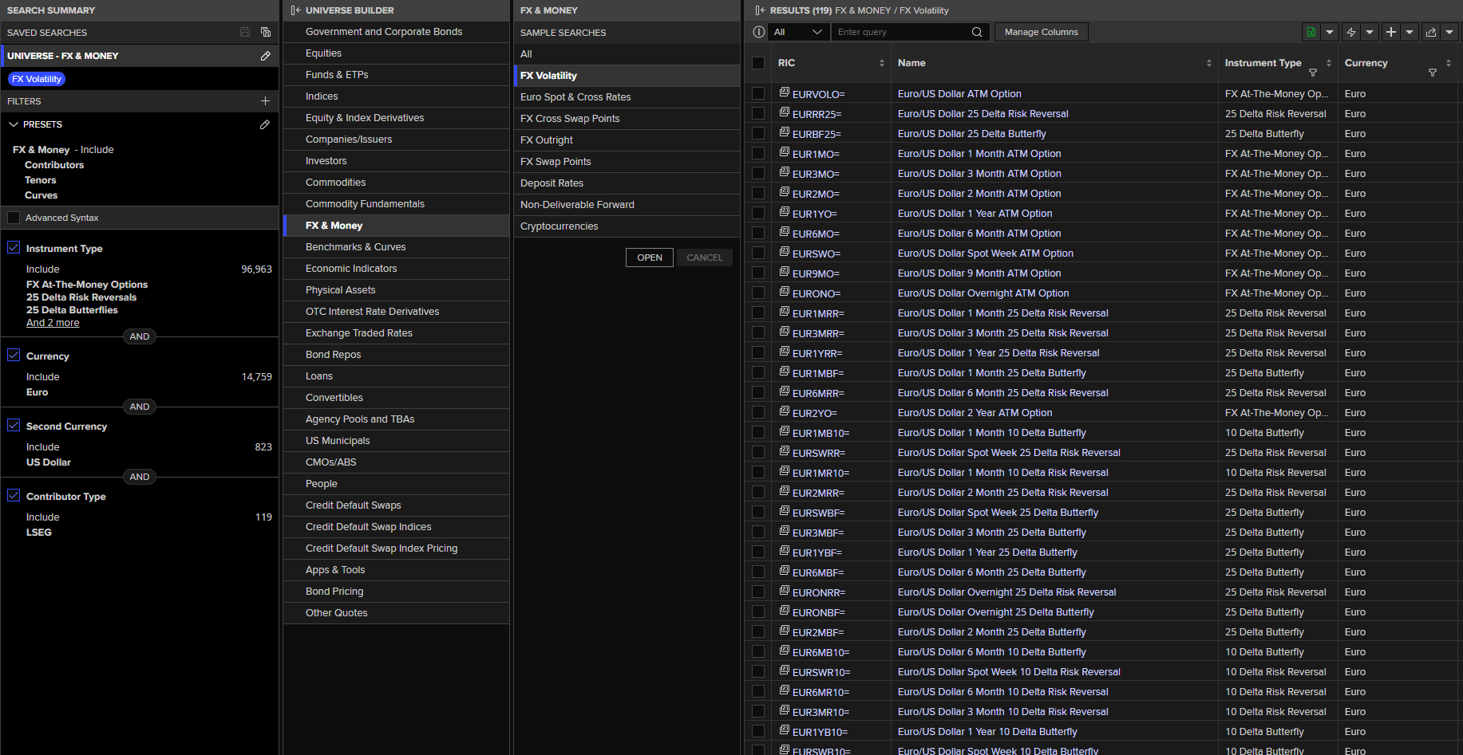Sort by the RIC column sort arrows

(x=881, y=63)
